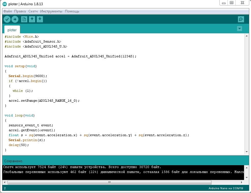Click the Arduino logo in the title bar
The width and height of the screenshot is (251, 193).
(5, 4)
